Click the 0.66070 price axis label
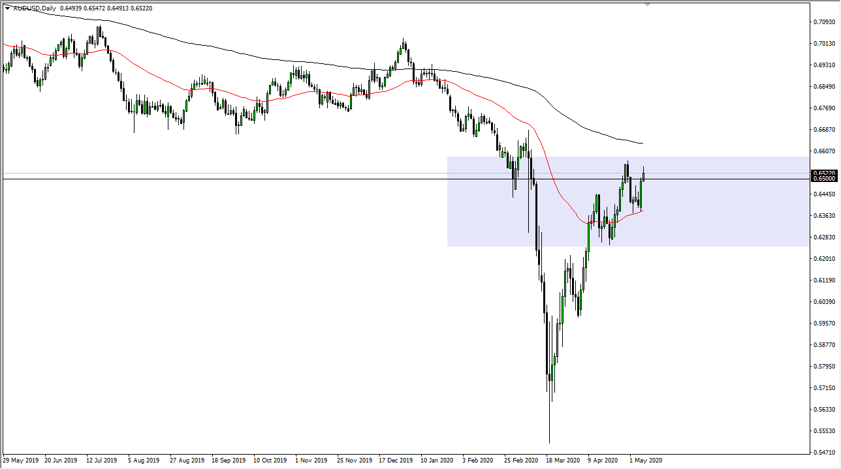Image resolution: width=841 pixels, height=469 pixels. click(x=823, y=151)
